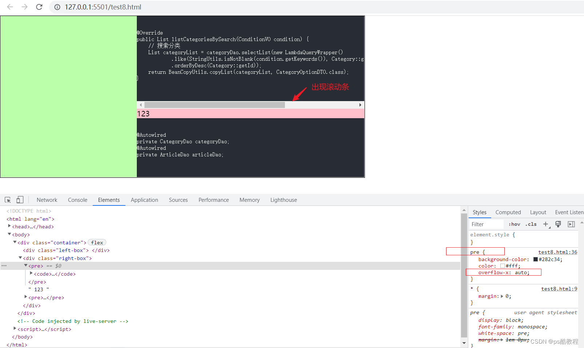The width and height of the screenshot is (584, 348).
Task: Switch to the Computed sidebar tab
Action: (x=508, y=212)
